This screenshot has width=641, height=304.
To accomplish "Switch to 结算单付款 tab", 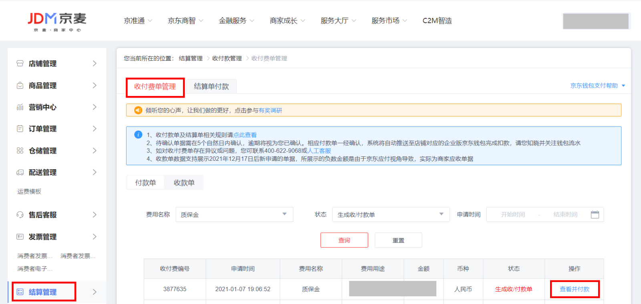I will click(211, 86).
